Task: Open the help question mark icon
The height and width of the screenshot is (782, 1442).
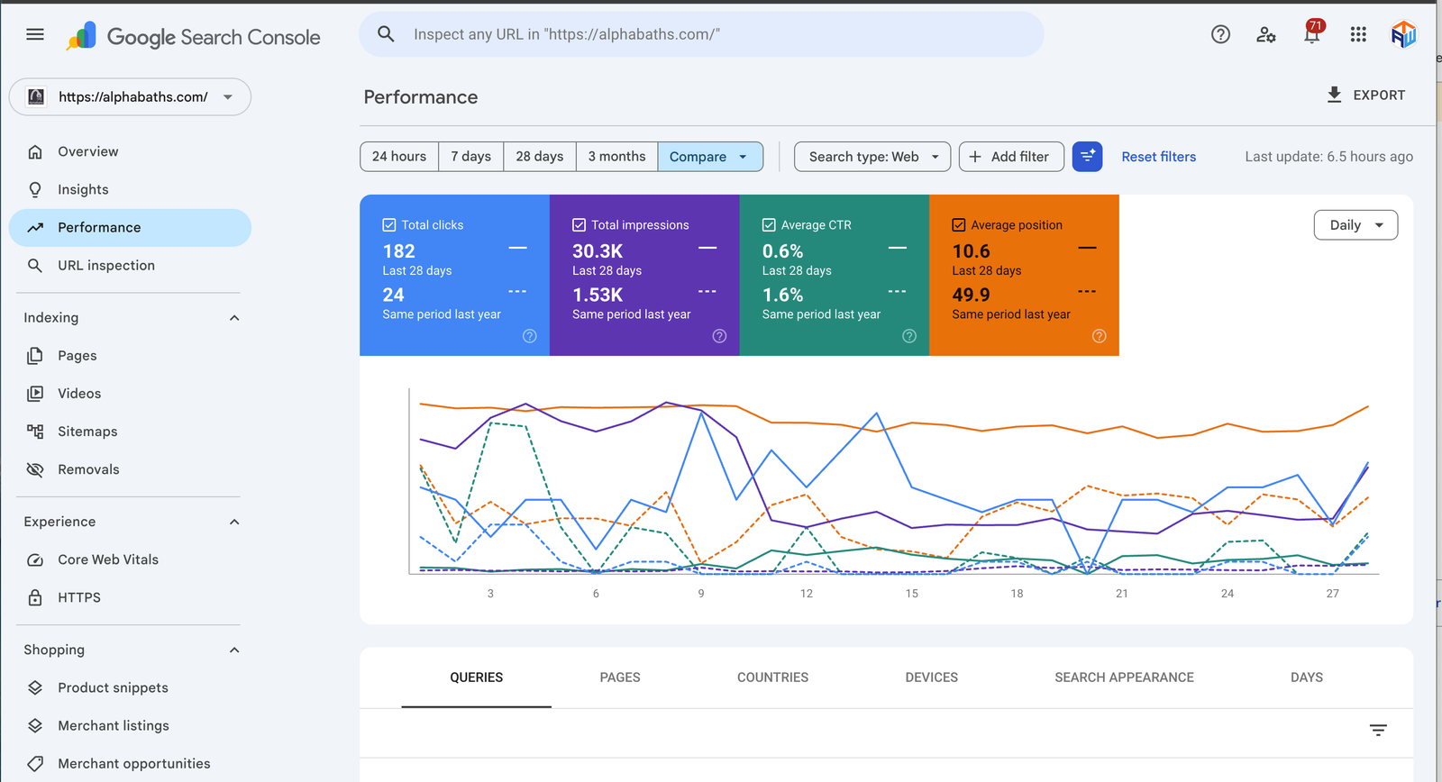Action: [x=1220, y=34]
